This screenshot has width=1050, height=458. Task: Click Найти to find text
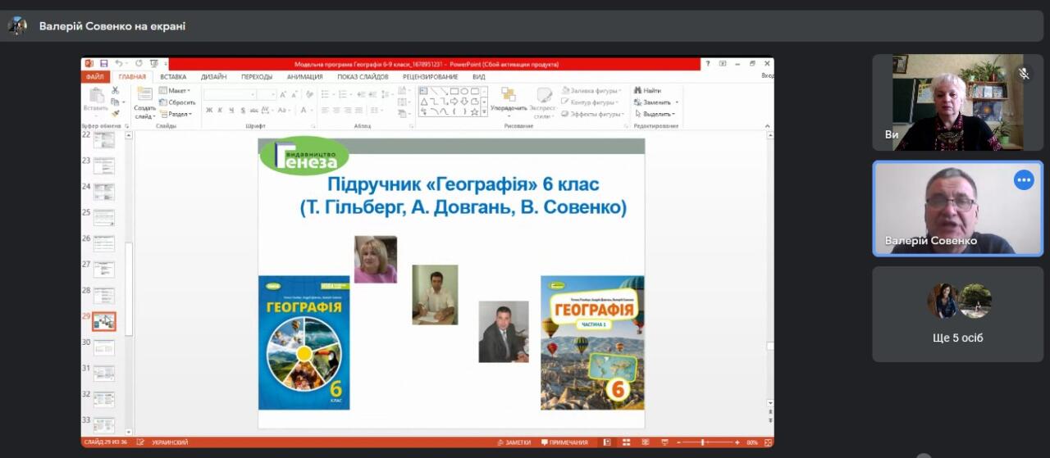tap(647, 91)
